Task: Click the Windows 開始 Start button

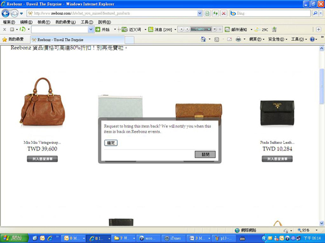Action: 14,238
